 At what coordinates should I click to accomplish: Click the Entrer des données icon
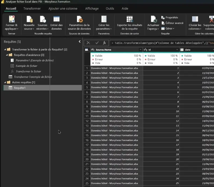[56, 19]
